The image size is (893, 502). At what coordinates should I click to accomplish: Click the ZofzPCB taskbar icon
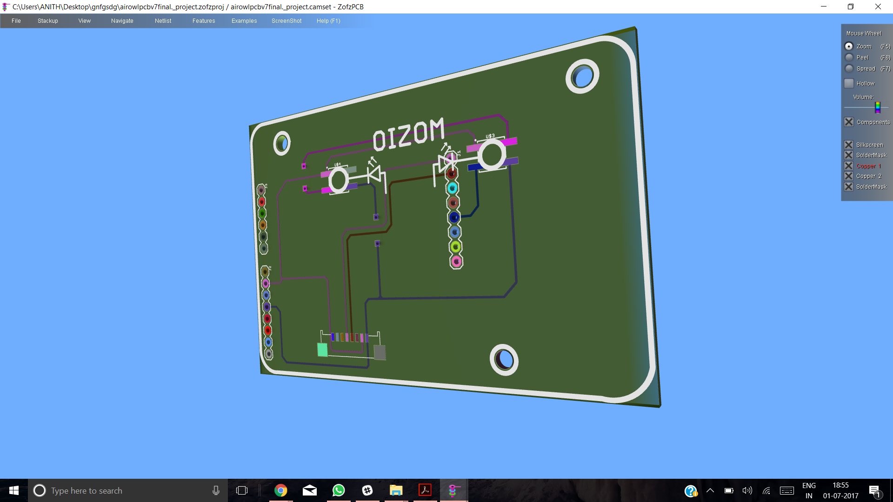coord(453,490)
